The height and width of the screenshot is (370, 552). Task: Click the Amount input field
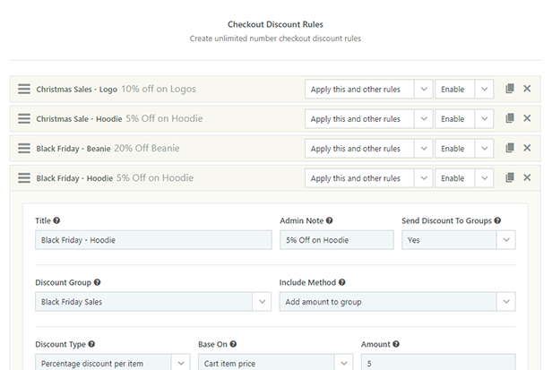pos(437,363)
